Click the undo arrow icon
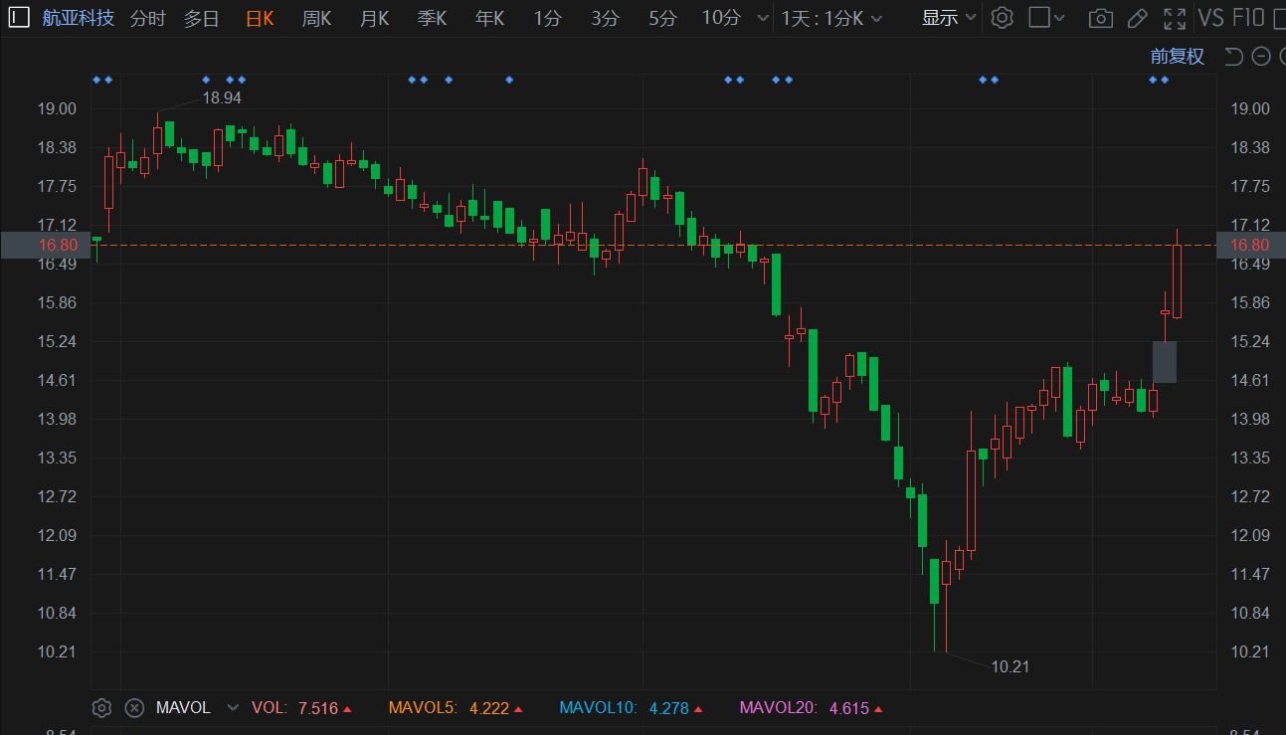1286x735 pixels. tap(1234, 57)
